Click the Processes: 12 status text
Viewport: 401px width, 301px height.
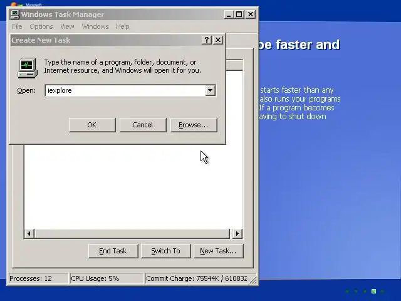click(x=31, y=278)
